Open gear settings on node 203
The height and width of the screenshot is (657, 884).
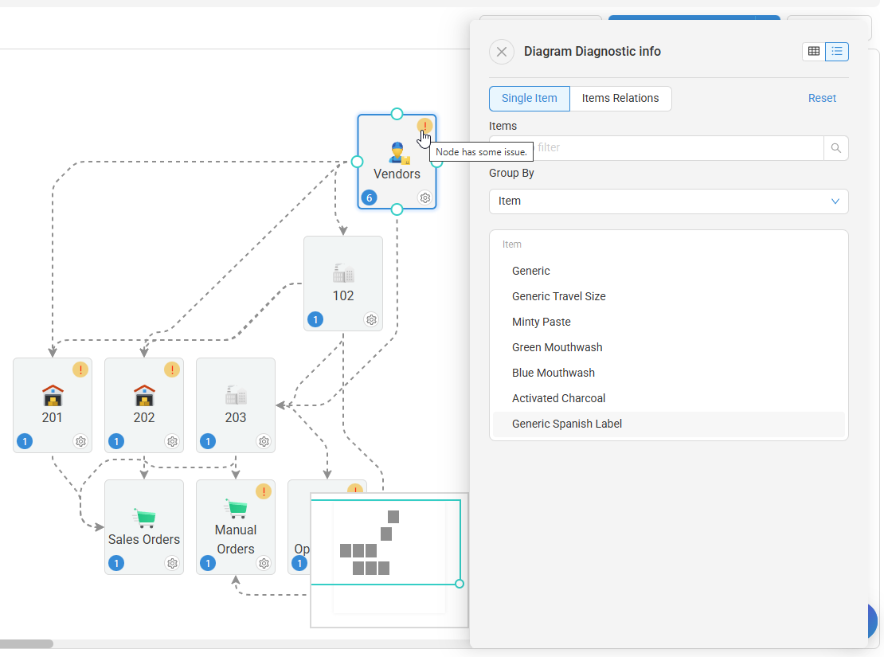coord(264,441)
